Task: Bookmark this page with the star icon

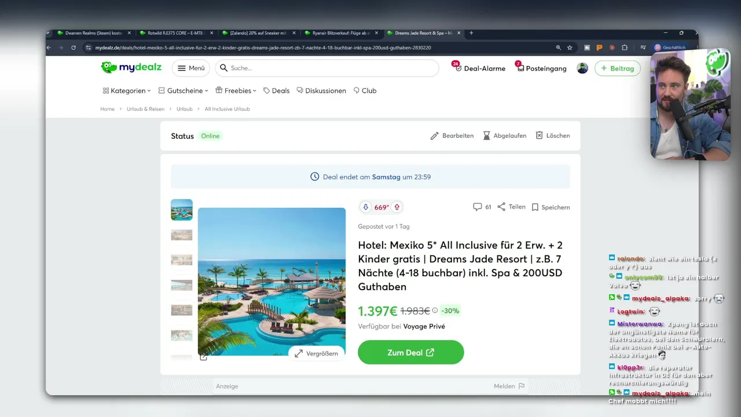Action: pos(570,47)
